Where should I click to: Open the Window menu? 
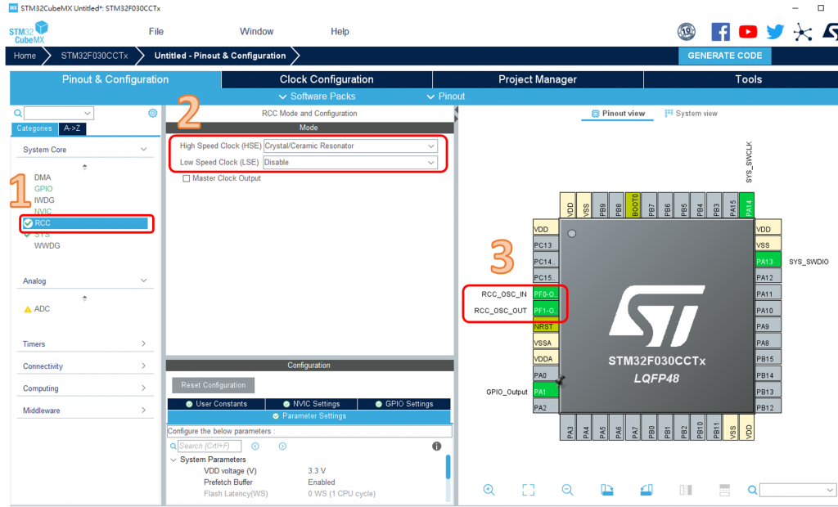(256, 32)
